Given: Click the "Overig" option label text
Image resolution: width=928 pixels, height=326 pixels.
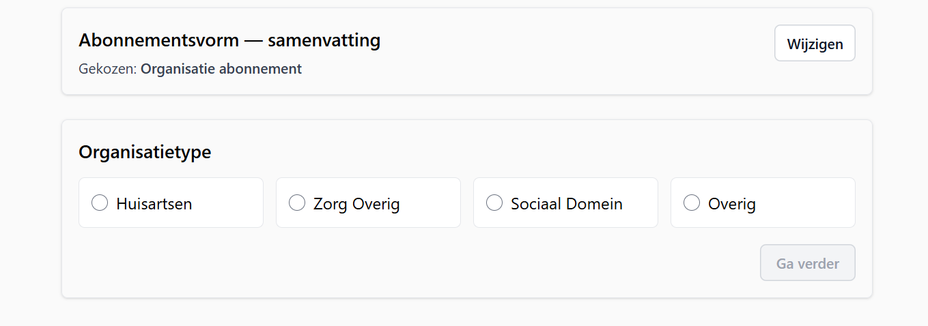Looking at the screenshot, I should [731, 203].
